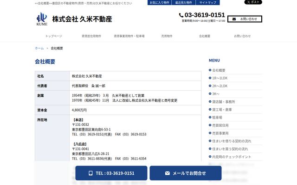Click the KUME company logo
Viewport: 297px width, 185px height.
(42, 19)
